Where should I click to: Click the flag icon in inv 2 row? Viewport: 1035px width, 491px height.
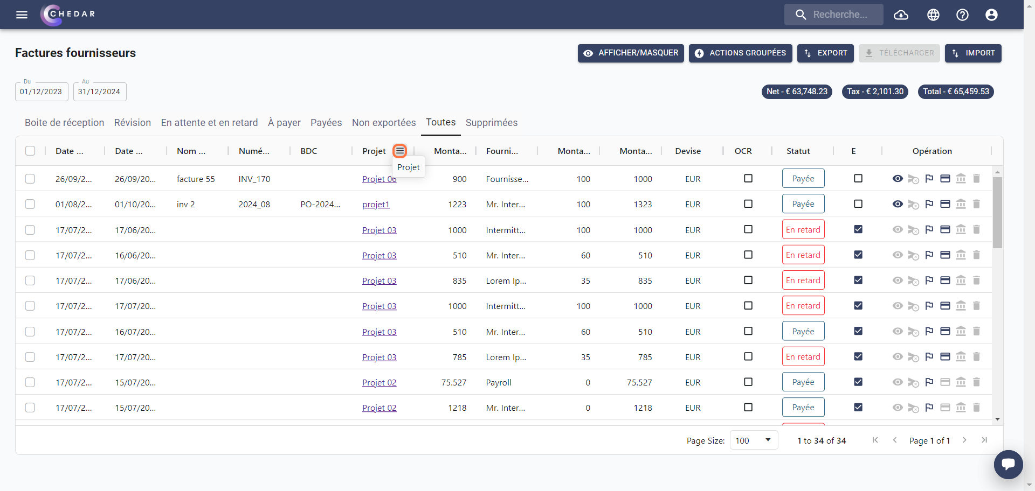tap(929, 204)
